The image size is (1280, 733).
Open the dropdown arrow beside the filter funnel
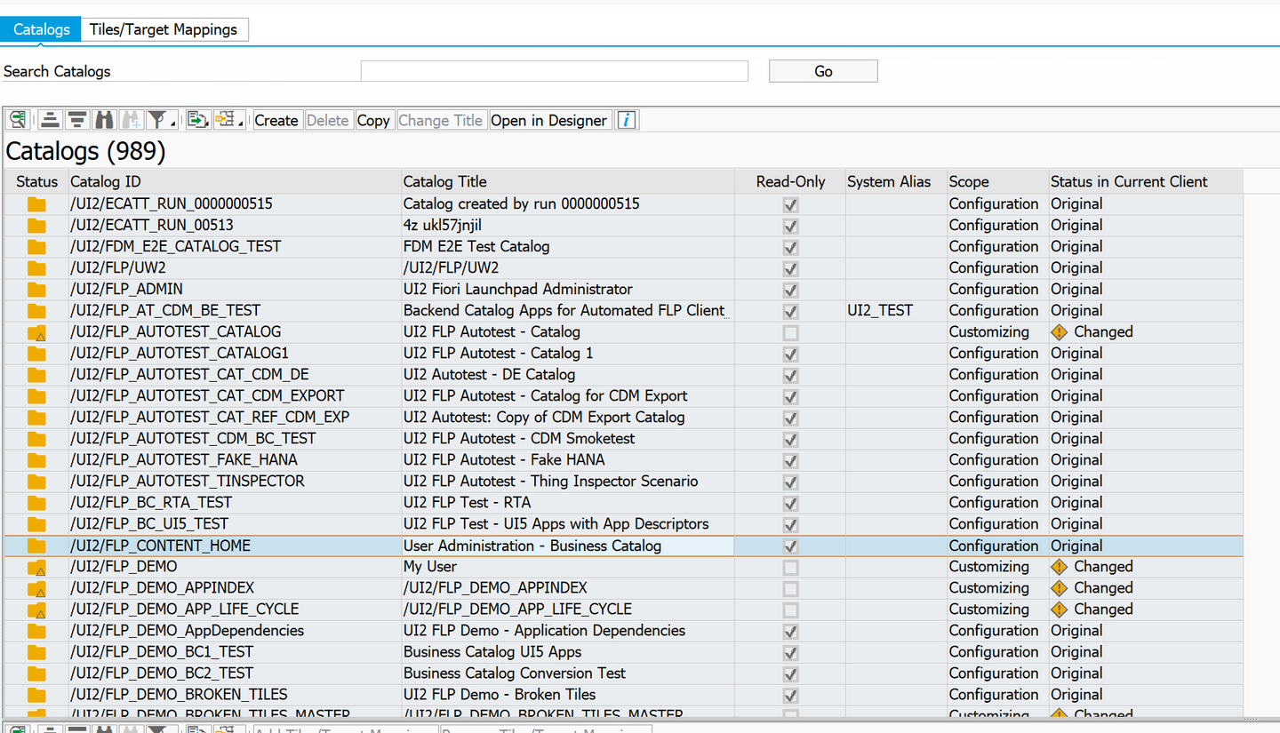click(x=173, y=123)
